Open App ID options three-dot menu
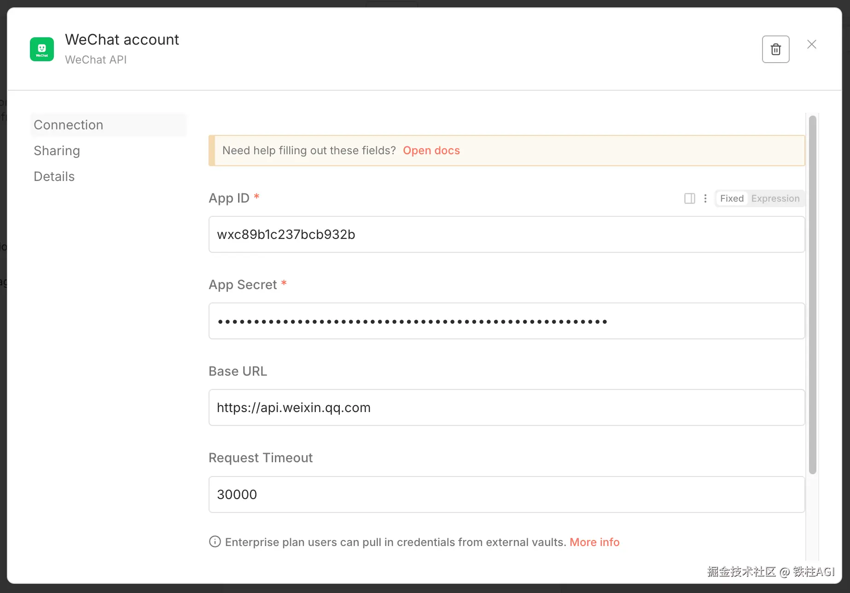850x593 pixels. pos(705,198)
